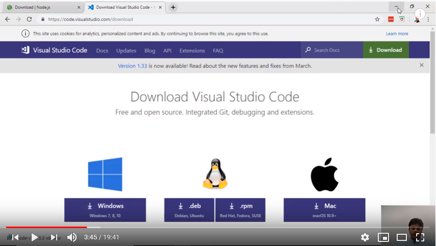
Task: Skip to next video
Action: click(54, 237)
